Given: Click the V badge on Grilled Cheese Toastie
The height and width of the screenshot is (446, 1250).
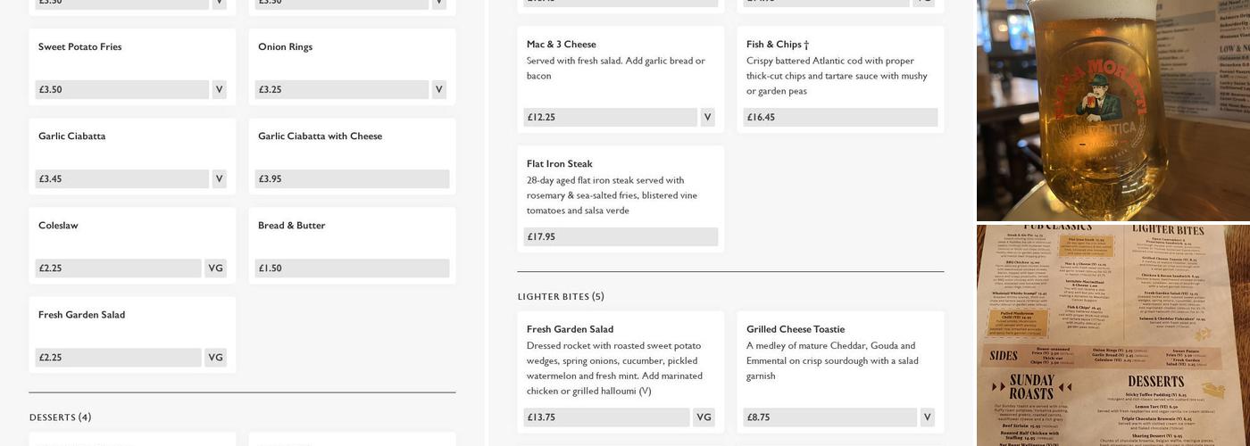Looking at the screenshot, I should pyautogui.click(x=927, y=417).
